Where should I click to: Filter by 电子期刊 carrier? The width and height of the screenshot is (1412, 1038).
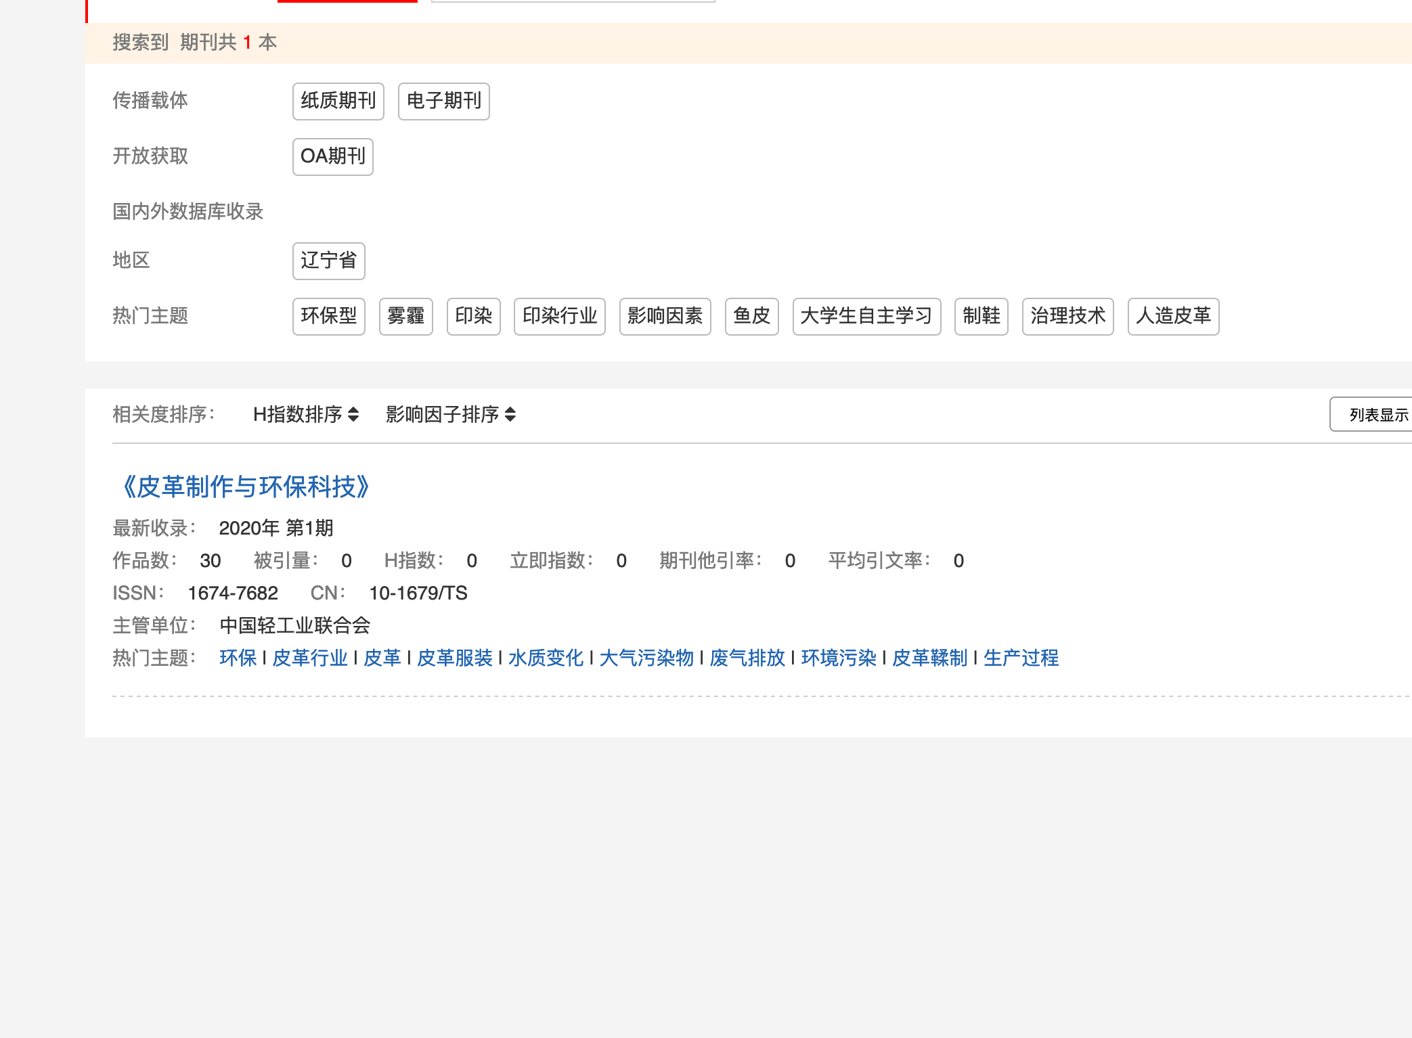click(444, 101)
